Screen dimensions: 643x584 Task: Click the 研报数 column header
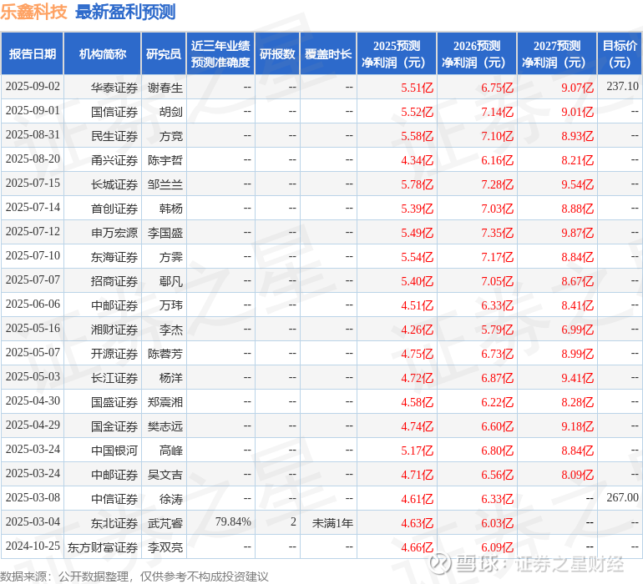tap(277, 53)
